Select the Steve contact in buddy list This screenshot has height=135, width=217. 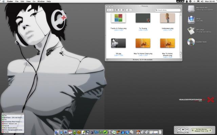click(x=13, y=124)
